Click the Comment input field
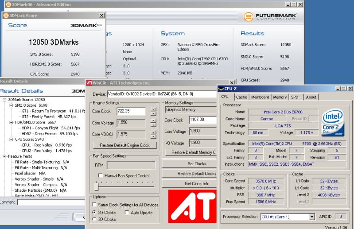 point(51,202)
